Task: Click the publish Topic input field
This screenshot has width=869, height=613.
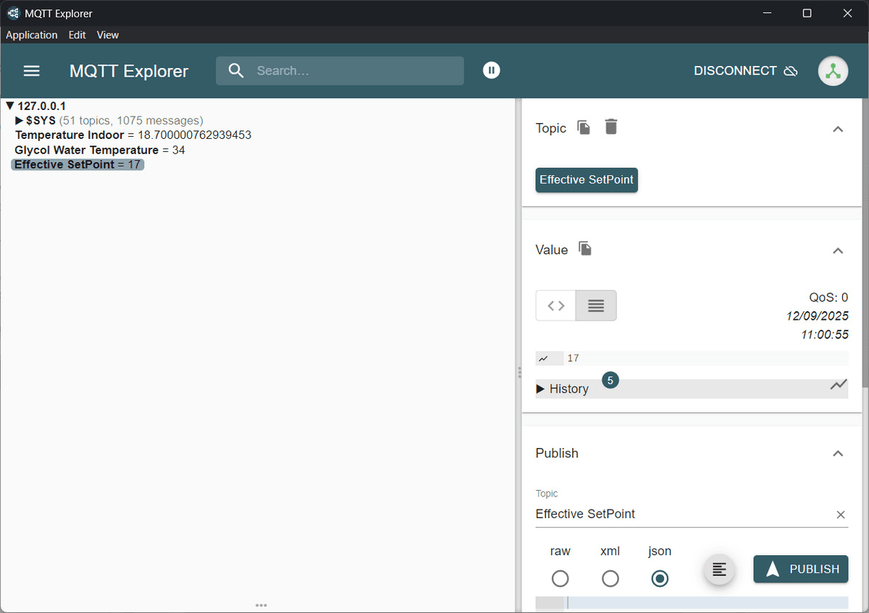Action: click(x=683, y=514)
